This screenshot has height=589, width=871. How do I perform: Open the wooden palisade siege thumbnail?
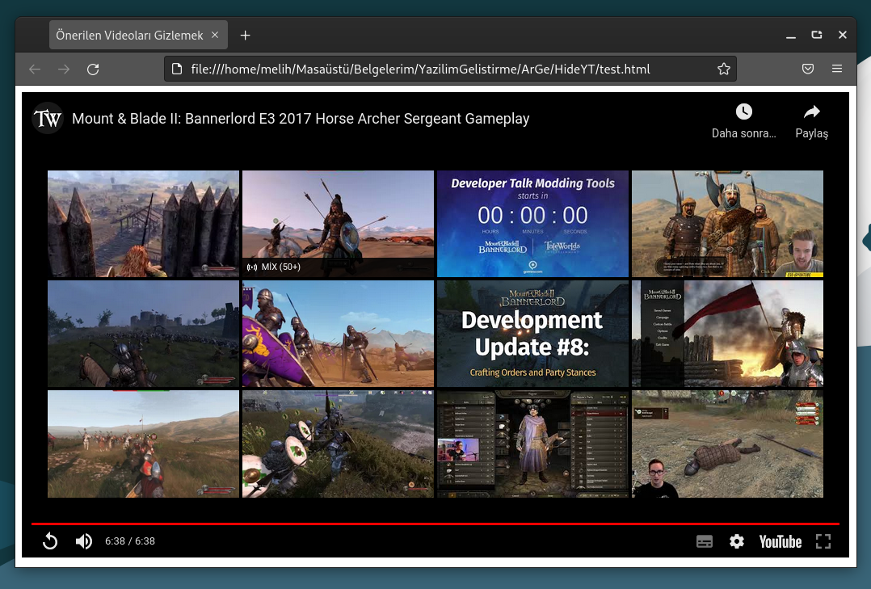click(x=143, y=223)
